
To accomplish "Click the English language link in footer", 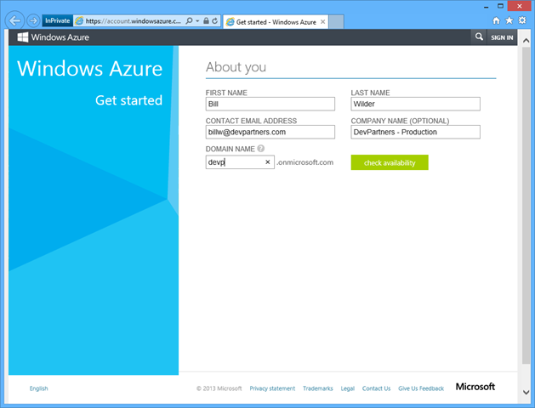I will pyautogui.click(x=38, y=388).
